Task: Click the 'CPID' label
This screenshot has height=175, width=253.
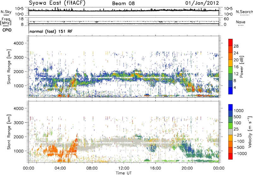Action: [x=7, y=30]
